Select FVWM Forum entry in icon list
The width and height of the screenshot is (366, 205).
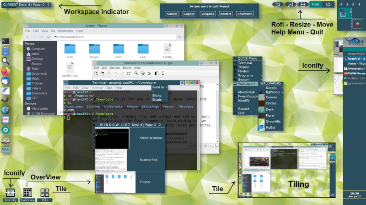tap(355, 73)
